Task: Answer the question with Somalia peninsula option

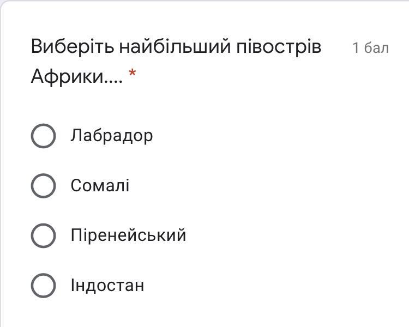Action: 43,186
